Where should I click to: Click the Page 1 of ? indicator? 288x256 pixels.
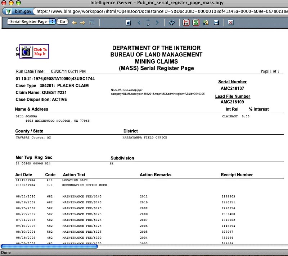coord(270,71)
